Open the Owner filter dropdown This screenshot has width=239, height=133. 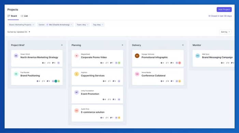pyautogui.click(x=55, y=25)
